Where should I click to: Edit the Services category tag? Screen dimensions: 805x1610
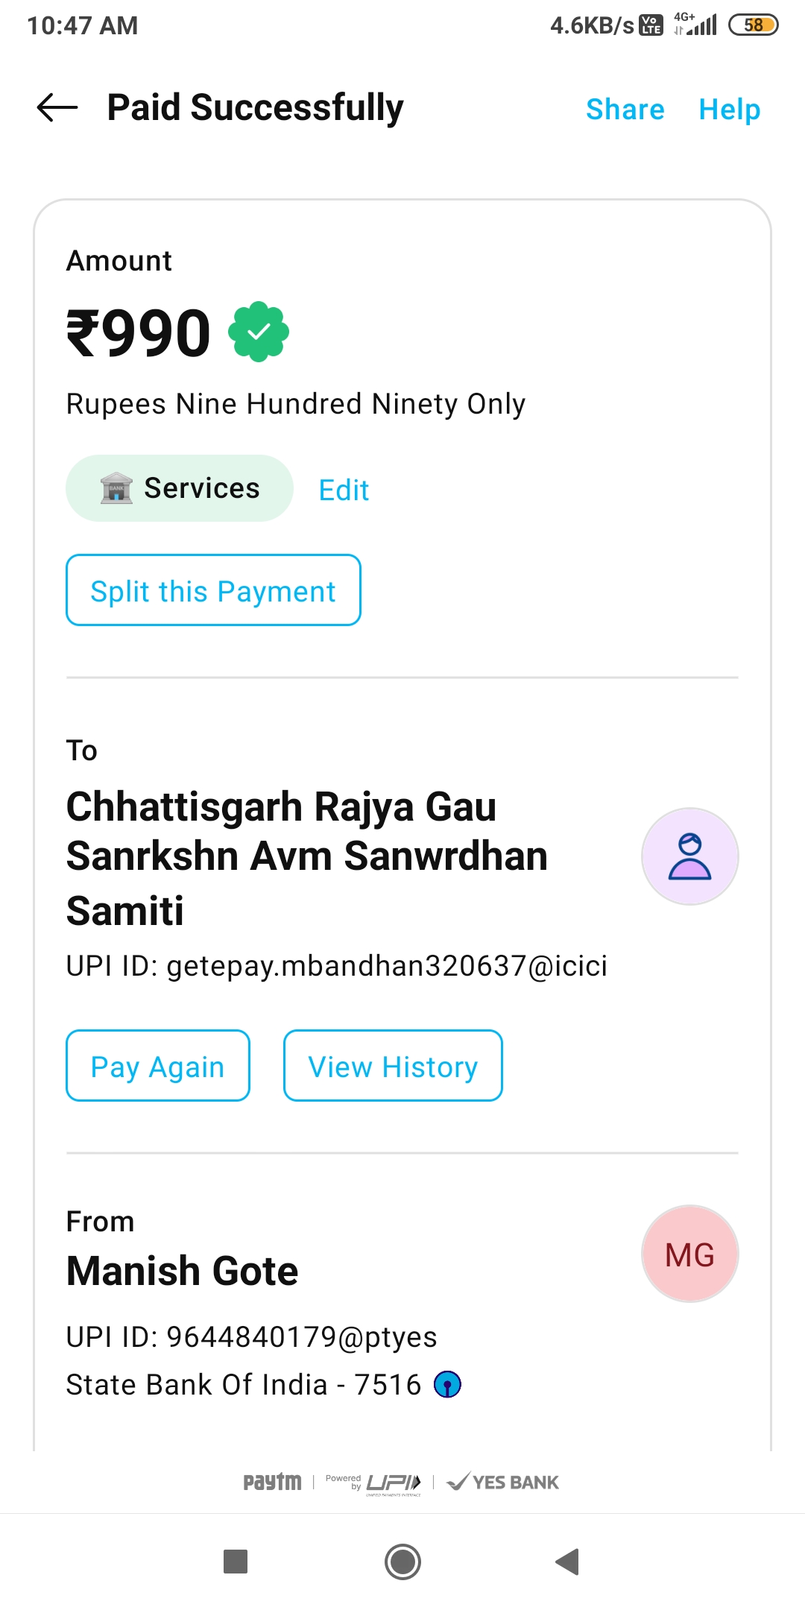click(x=344, y=490)
